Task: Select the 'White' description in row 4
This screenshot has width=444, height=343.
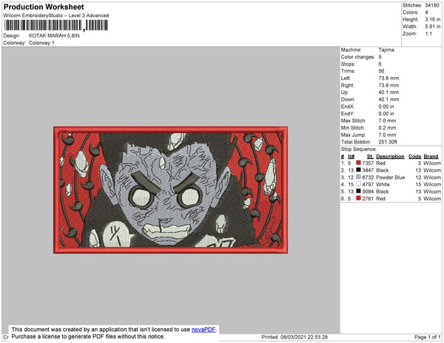Action: coord(383,184)
